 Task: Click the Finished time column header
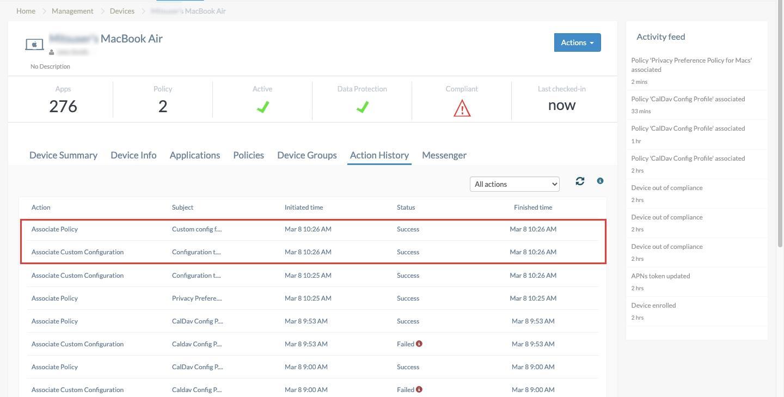(x=533, y=207)
